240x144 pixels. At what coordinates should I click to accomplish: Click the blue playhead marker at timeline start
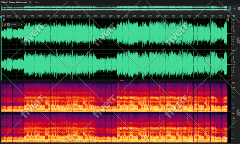point(1,17)
